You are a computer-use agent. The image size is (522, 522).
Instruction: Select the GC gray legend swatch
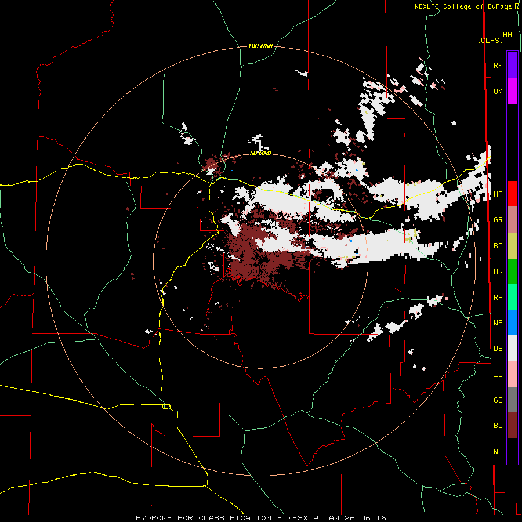point(512,400)
